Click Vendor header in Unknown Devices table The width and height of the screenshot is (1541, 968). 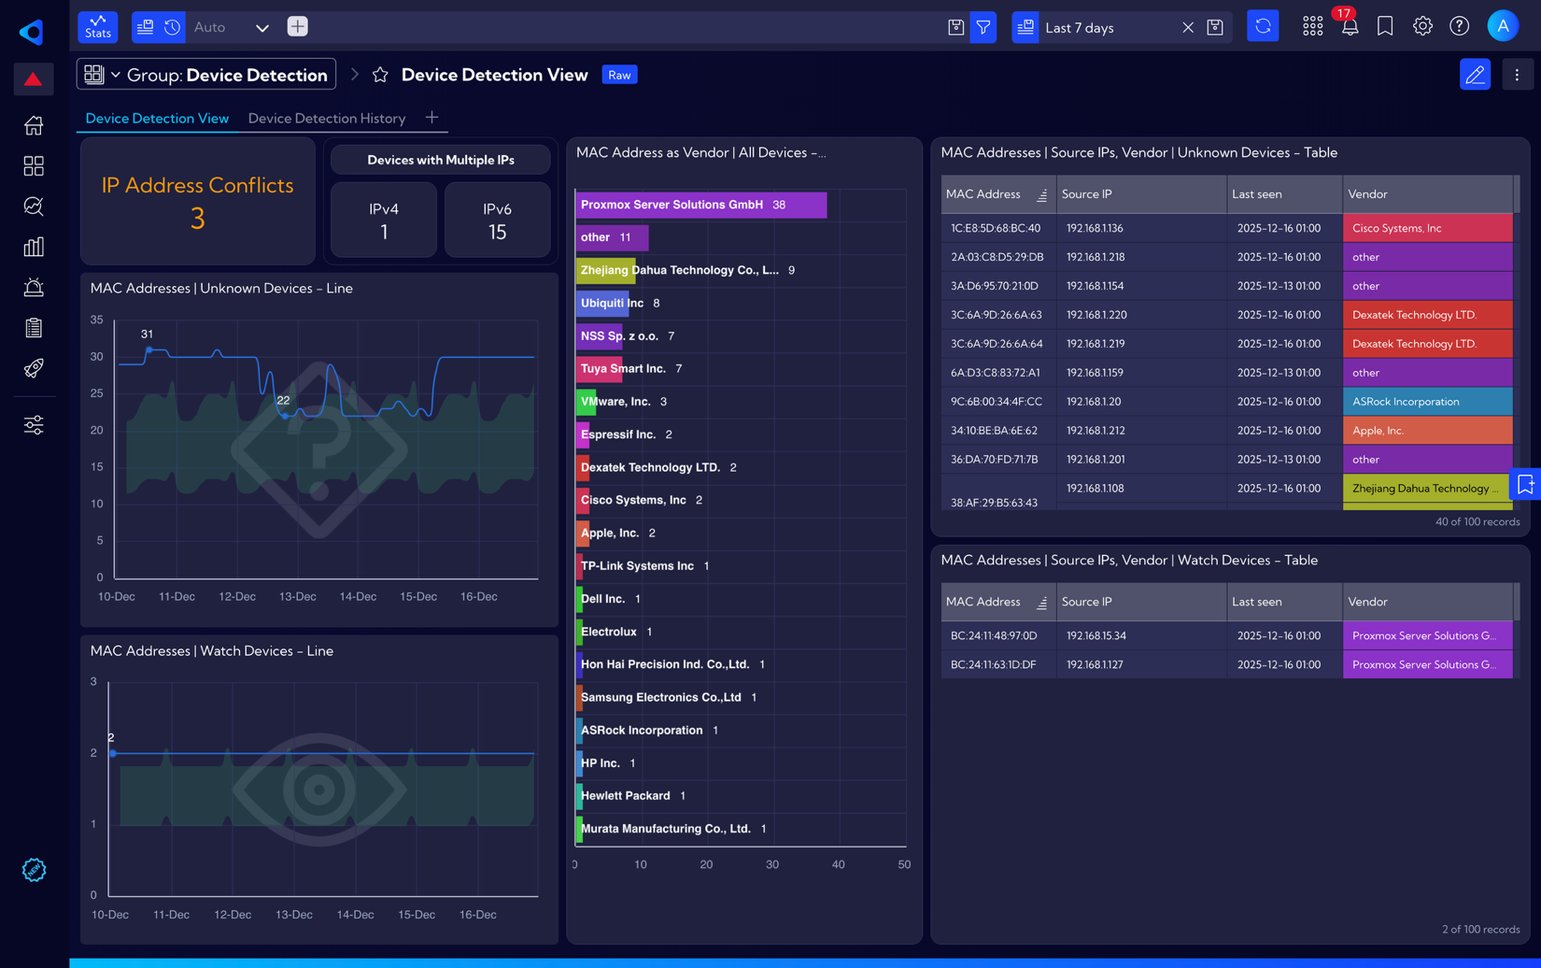1427,194
